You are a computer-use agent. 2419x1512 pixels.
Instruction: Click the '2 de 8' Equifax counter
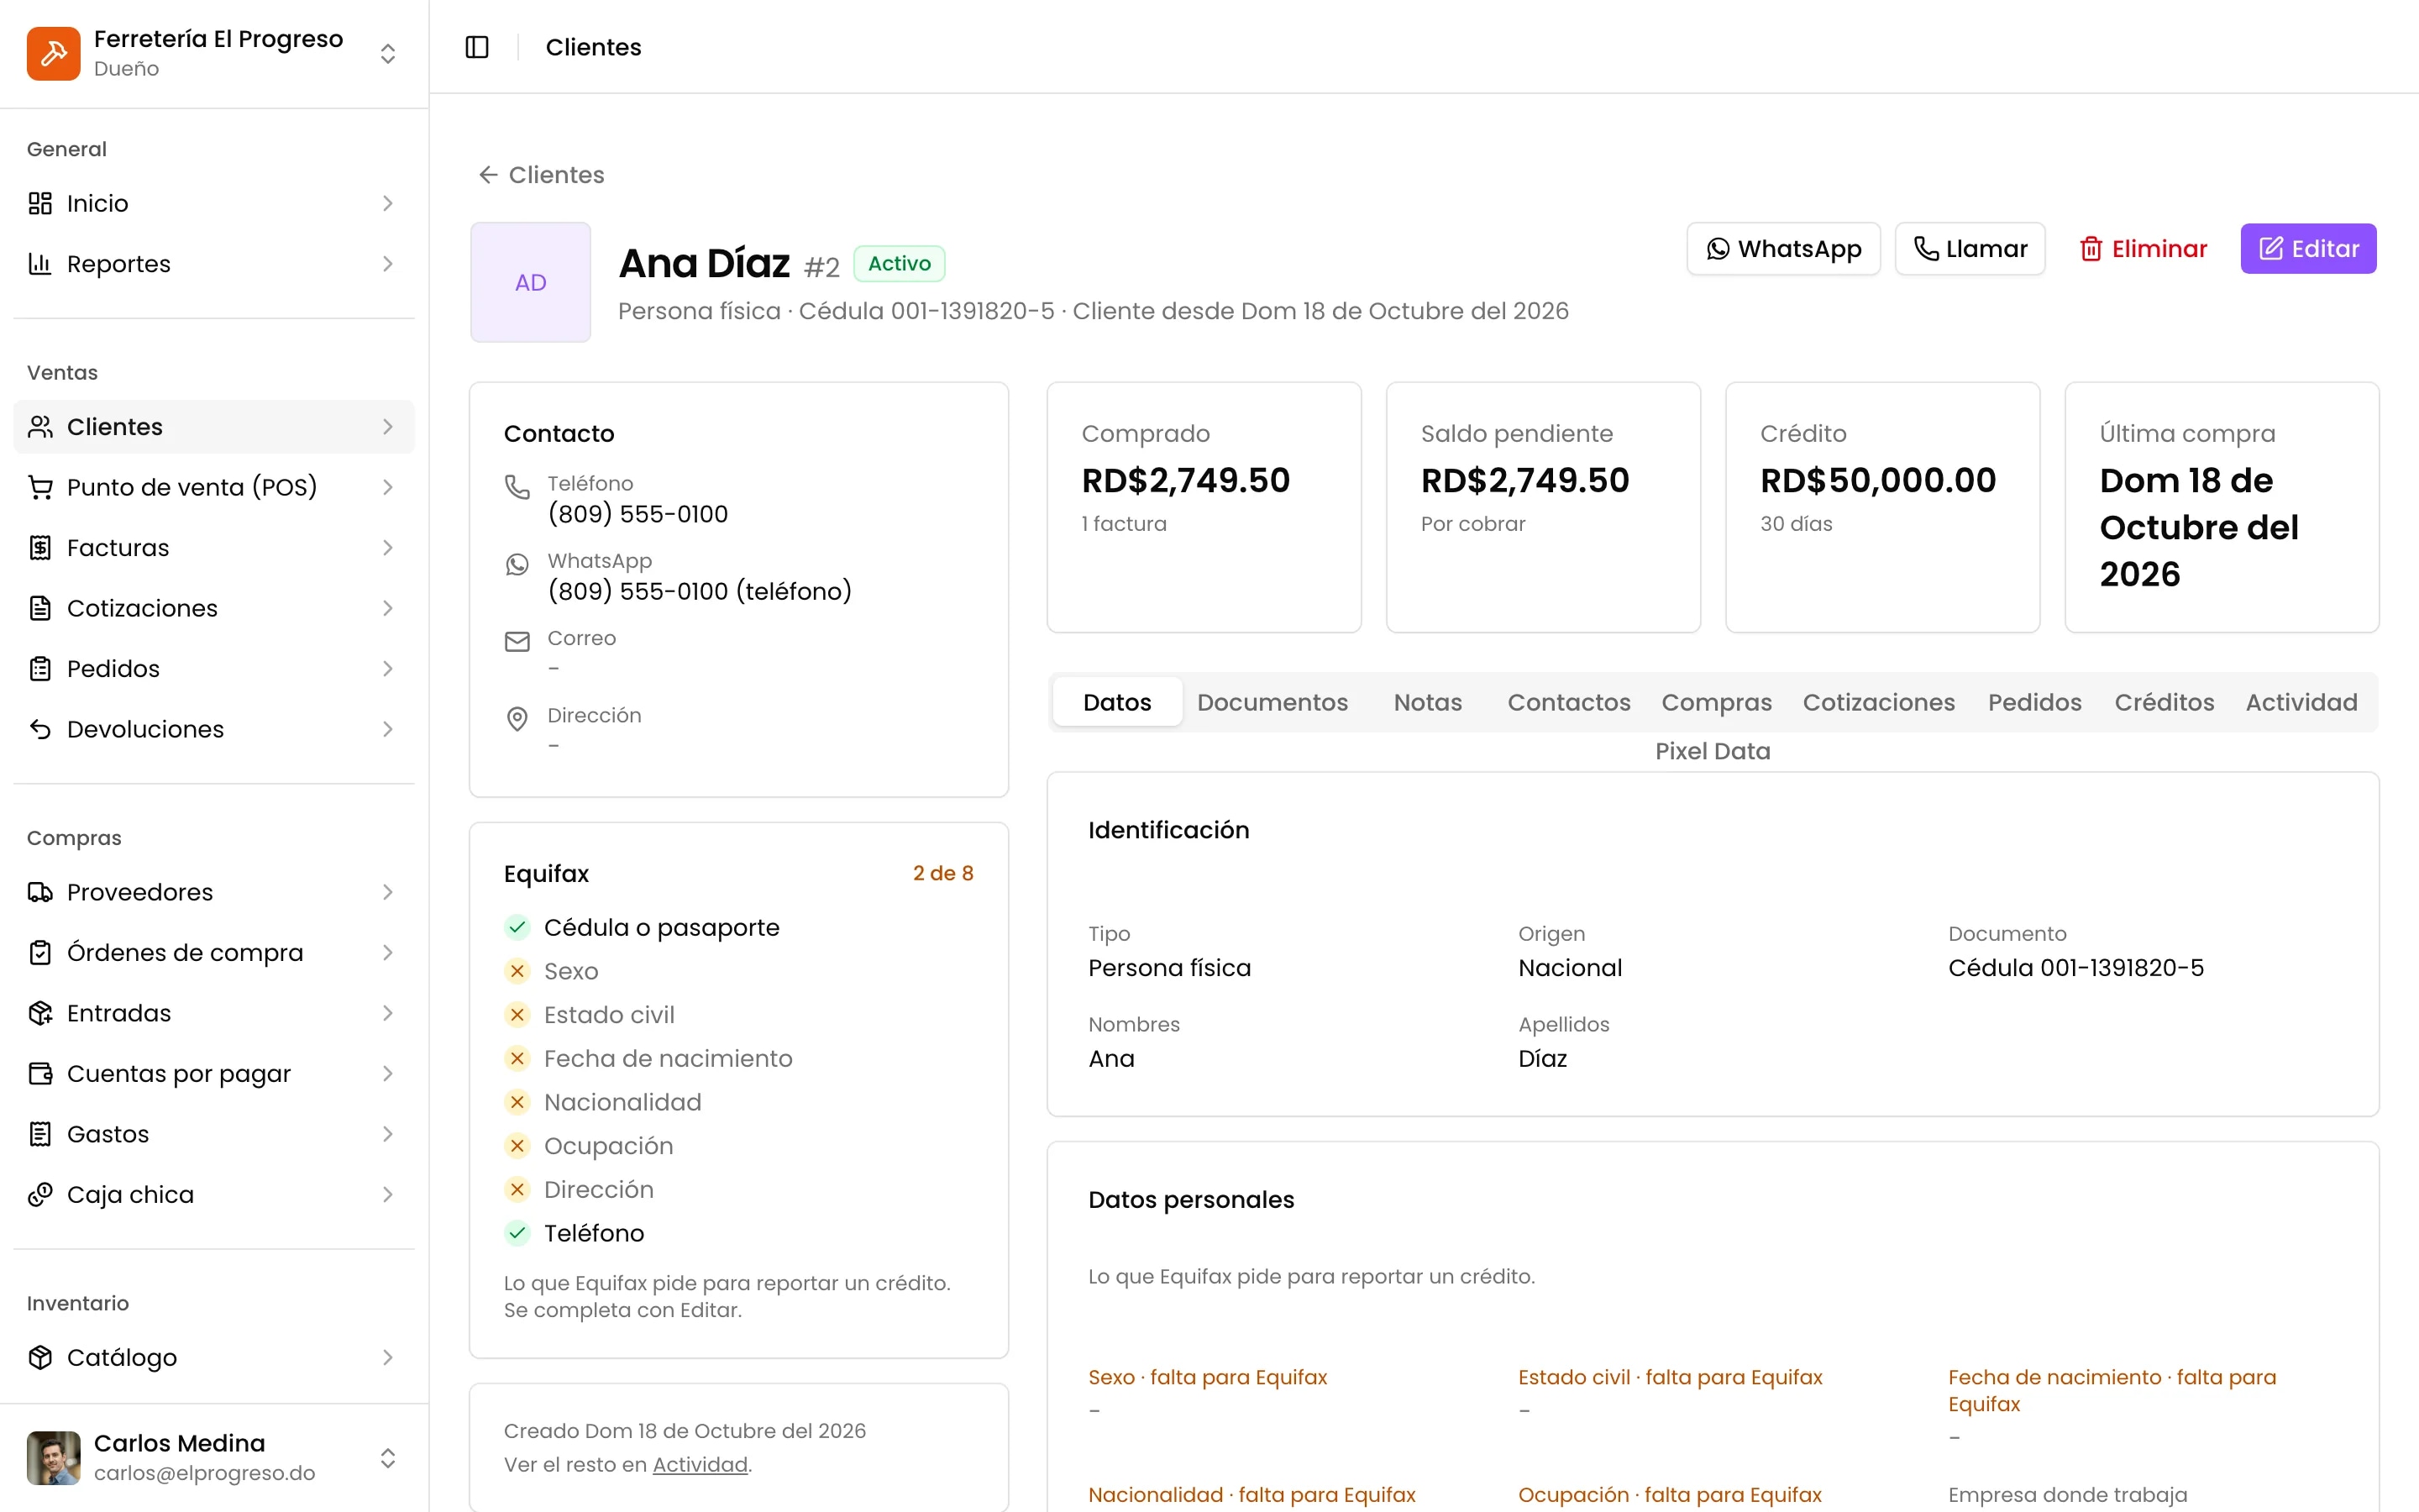click(x=942, y=873)
